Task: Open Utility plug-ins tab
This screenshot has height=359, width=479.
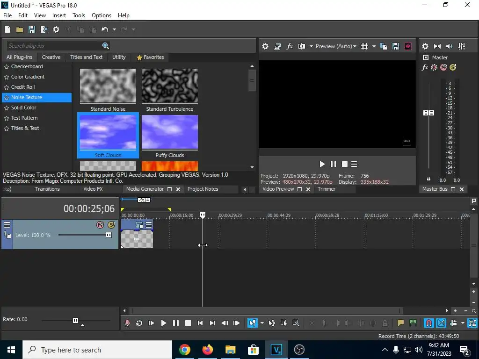Action: click(x=119, y=57)
